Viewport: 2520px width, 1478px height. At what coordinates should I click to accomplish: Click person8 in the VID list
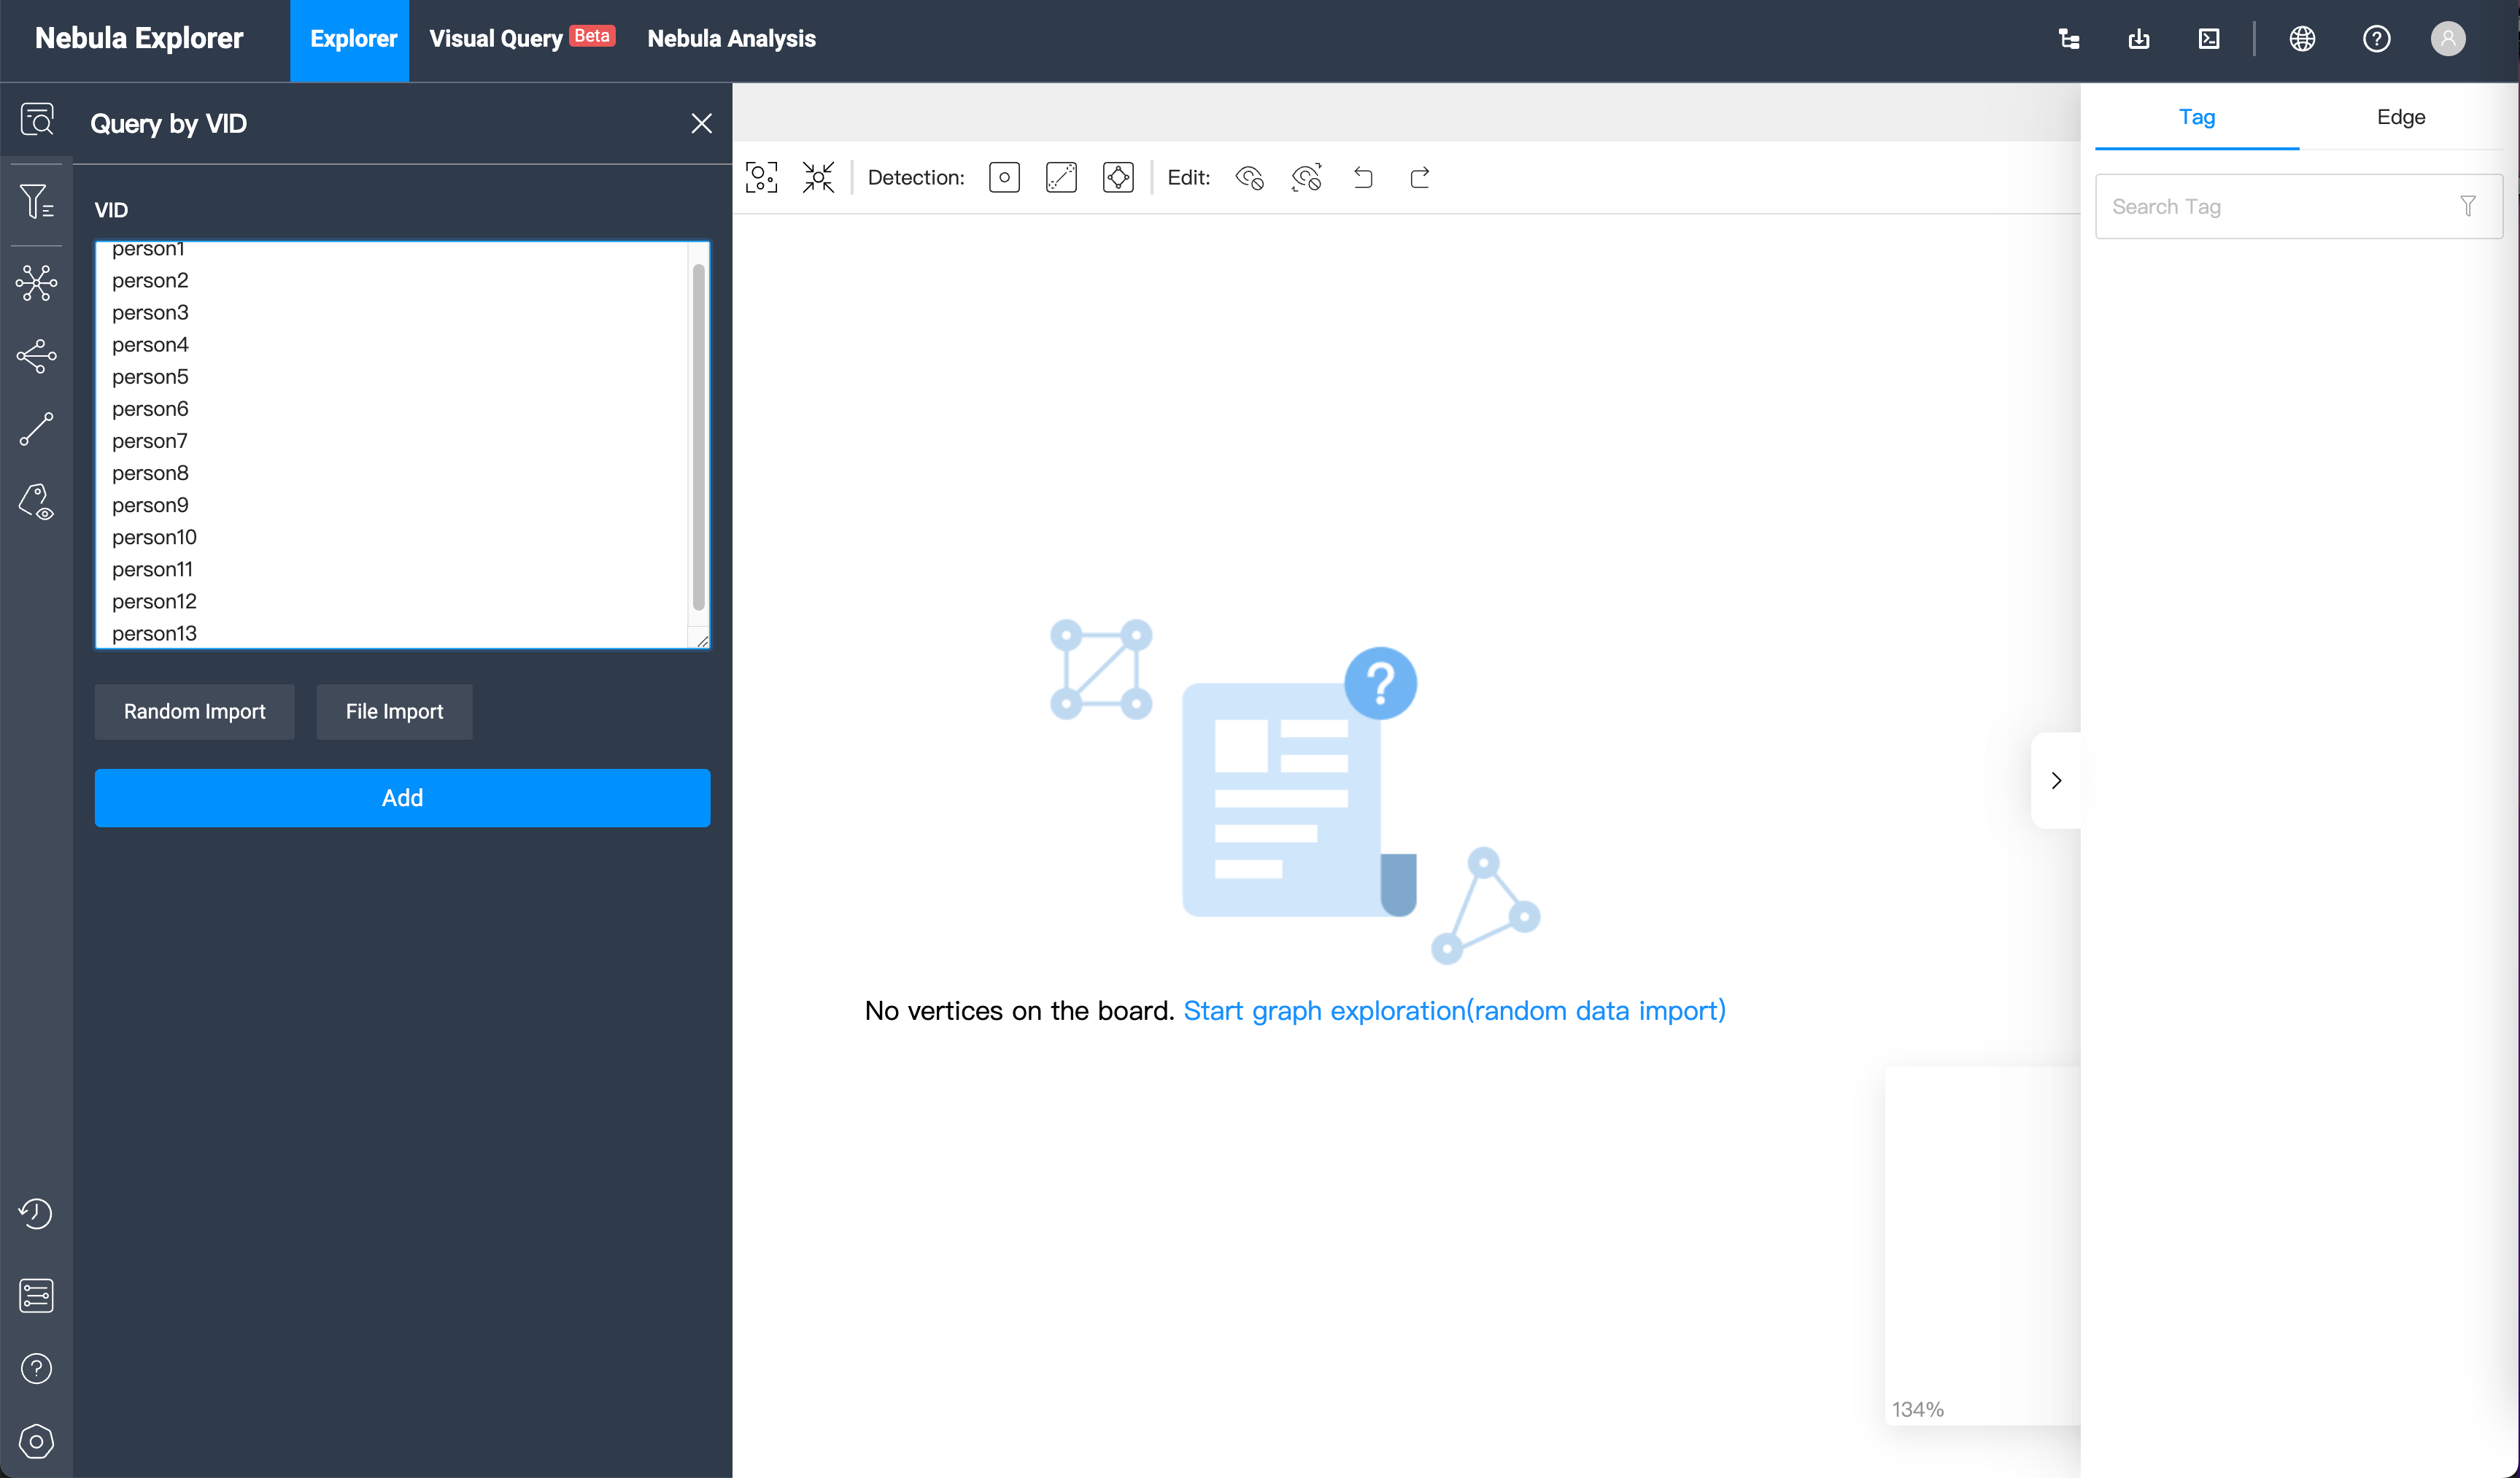pyautogui.click(x=150, y=473)
